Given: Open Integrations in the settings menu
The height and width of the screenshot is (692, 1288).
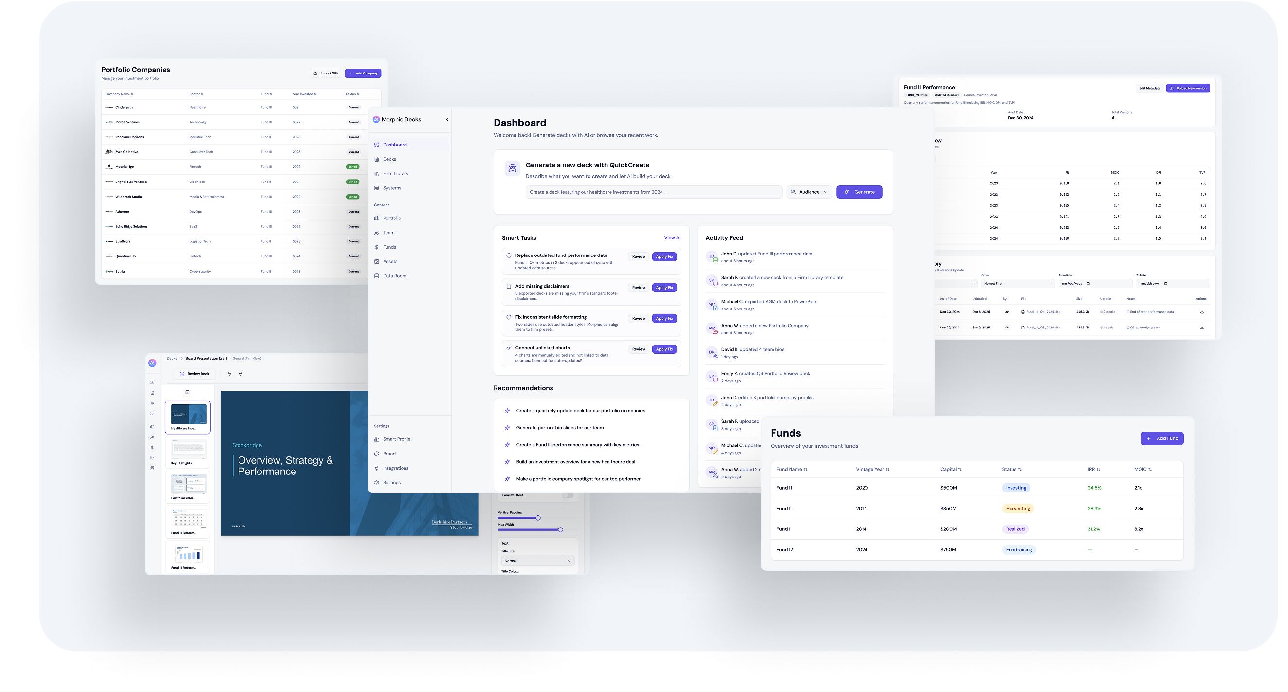Looking at the screenshot, I should [x=395, y=468].
